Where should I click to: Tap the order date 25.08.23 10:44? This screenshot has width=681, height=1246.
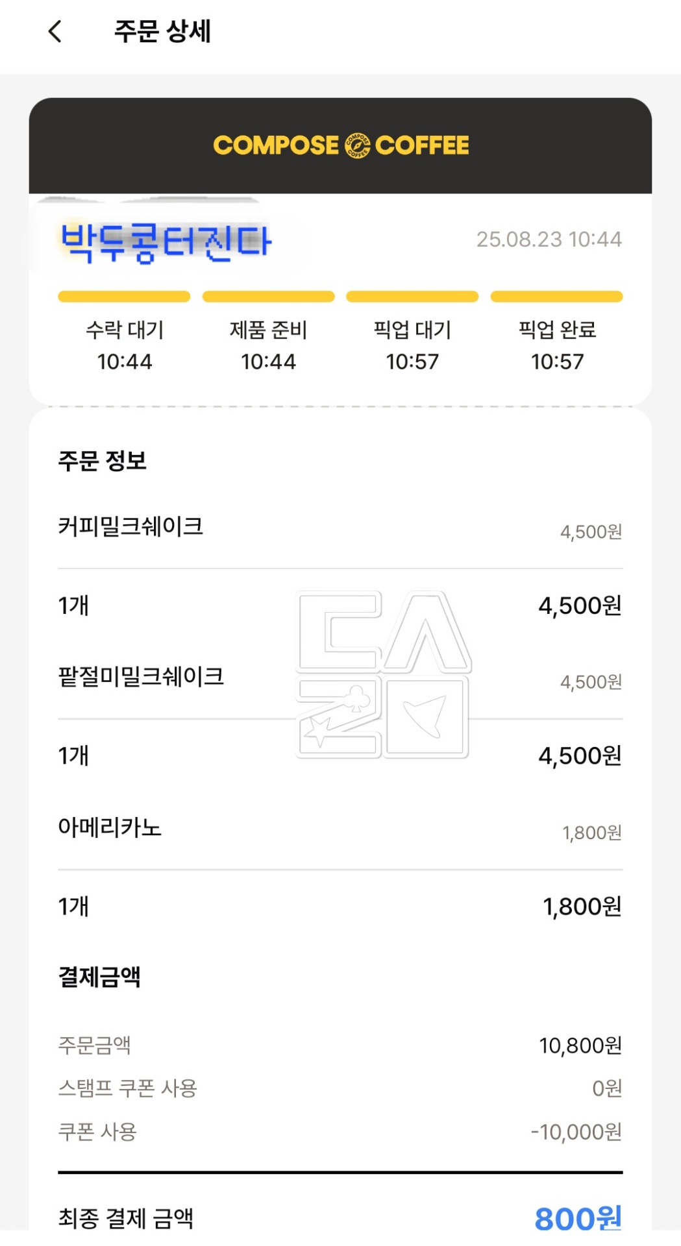(x=549, y=239)
